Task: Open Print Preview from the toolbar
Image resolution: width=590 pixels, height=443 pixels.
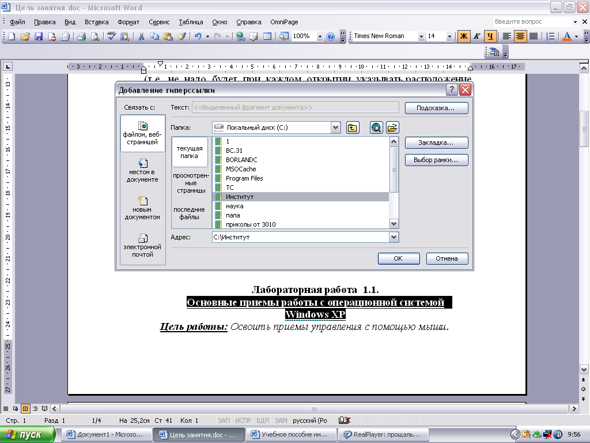Action: [x=95, y=36]
